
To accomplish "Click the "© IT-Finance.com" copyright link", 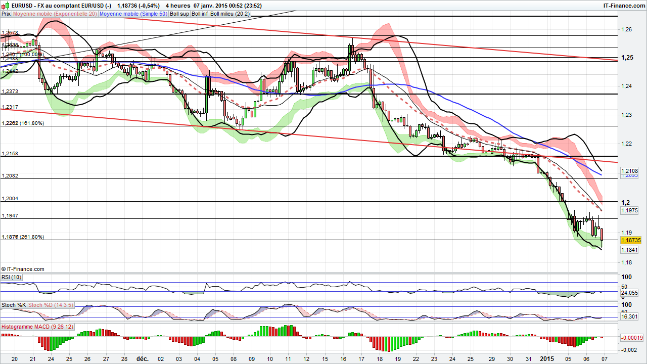I will 22,269.
